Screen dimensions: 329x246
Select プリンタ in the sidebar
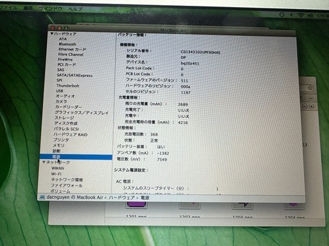[61, 140]
